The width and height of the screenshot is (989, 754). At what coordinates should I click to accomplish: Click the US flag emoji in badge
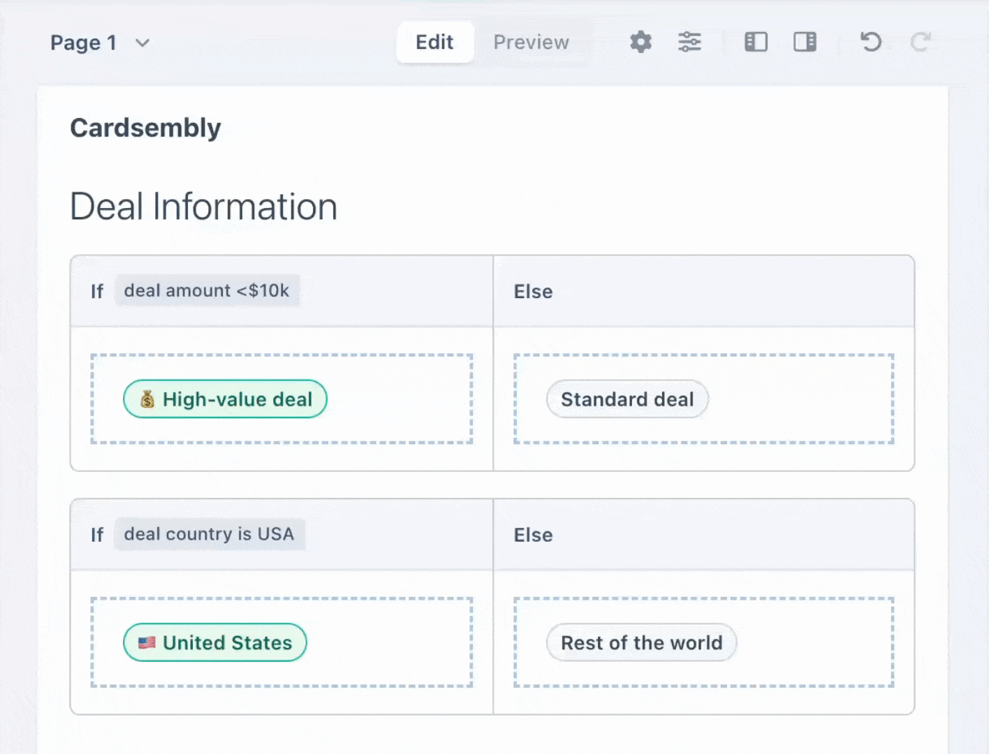click(x=147, y=642)
